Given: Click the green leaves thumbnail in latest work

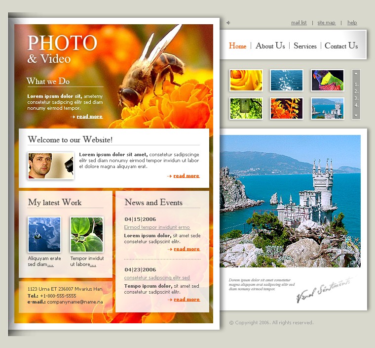Looking at the screenshot, I should click(87, 234).
